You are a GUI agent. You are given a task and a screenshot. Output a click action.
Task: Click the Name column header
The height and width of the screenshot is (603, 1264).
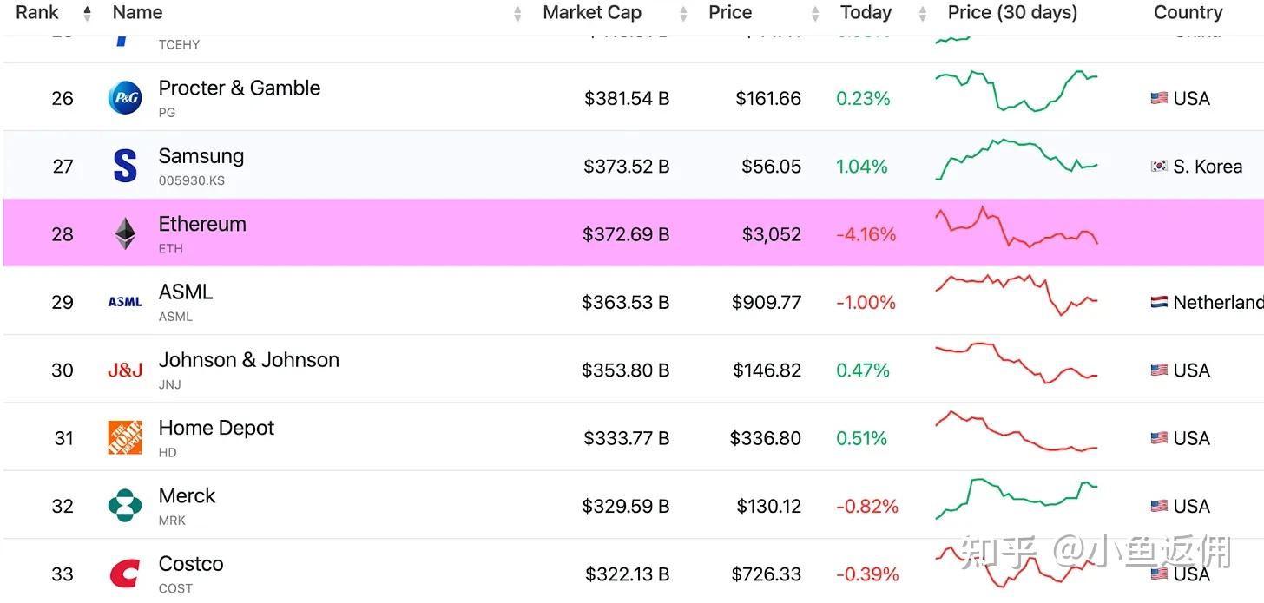tap(137, 13)
